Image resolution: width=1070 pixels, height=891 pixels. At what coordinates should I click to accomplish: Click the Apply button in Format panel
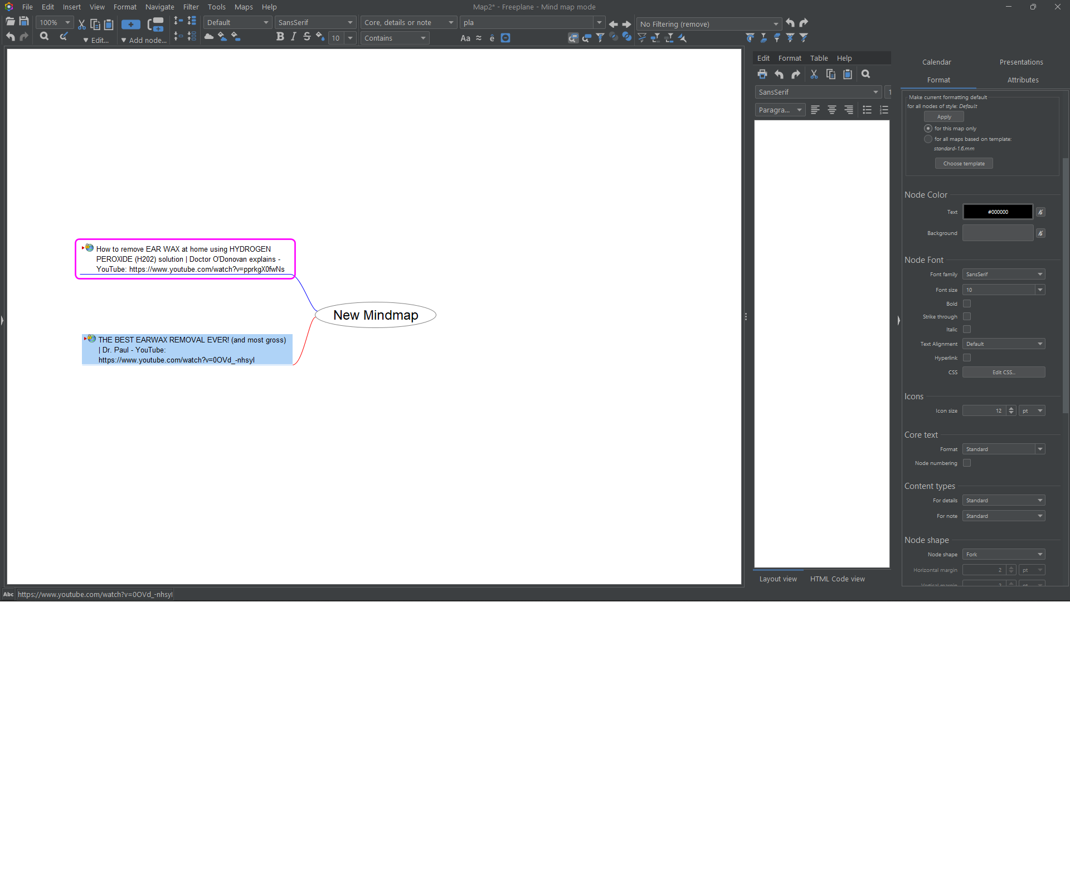tap(943, 117)
